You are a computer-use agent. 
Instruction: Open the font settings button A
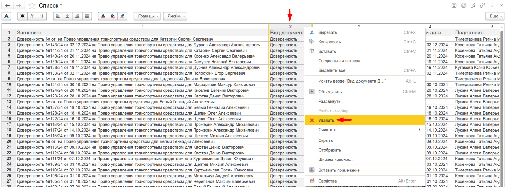point(6,16)
